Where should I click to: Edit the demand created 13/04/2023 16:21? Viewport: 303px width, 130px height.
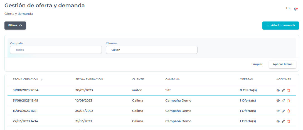283,111
